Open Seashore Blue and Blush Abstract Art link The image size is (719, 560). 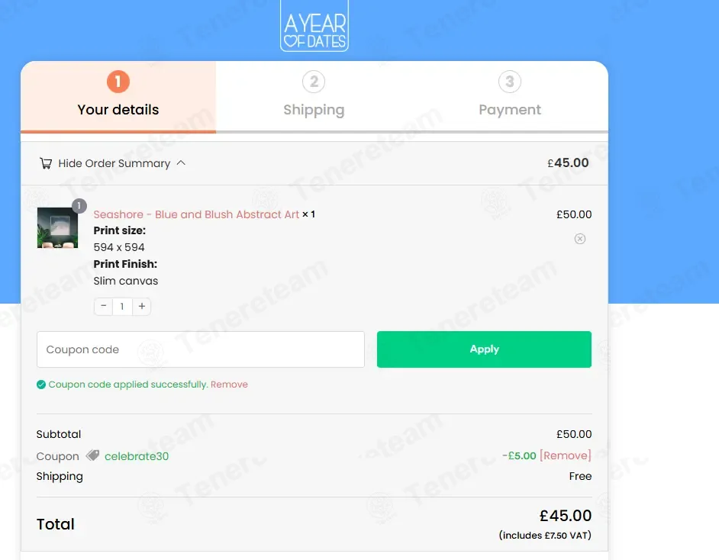196,214
